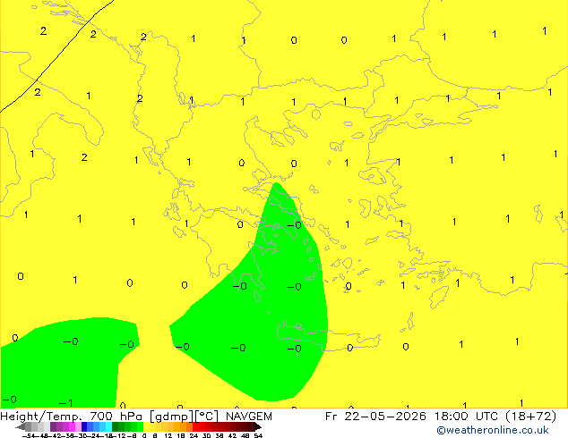568x438 pixels.
Task: Click the dark maroon right arrow end of legend
Action: coord(258,427)
